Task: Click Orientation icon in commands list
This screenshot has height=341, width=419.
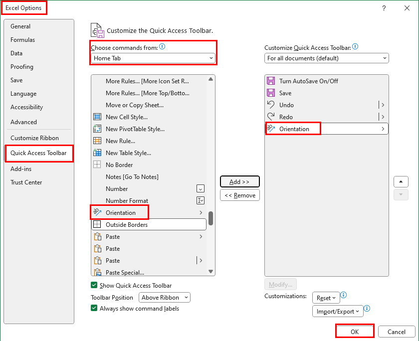Action: (97, 212)
